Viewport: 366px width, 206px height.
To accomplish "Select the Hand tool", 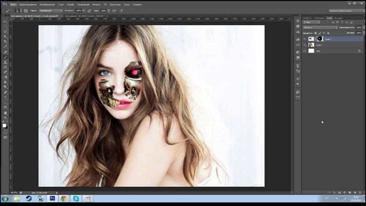I will 5,113.
